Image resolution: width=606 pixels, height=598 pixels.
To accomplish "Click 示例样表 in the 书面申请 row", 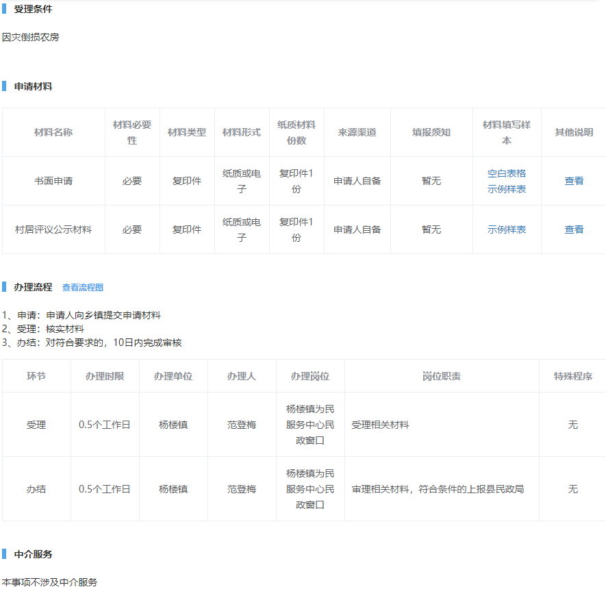I will pyautogui.click(x=506, y=189).
